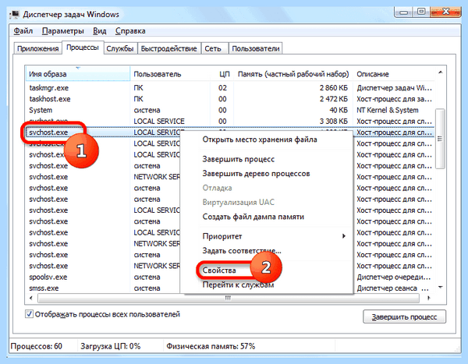
Task: Open the Параметры menu
Action: coord(62,31)
